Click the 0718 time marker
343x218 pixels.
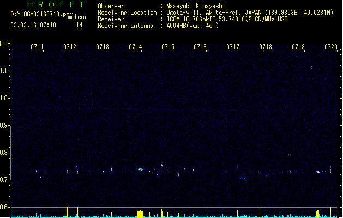point(266,47)
